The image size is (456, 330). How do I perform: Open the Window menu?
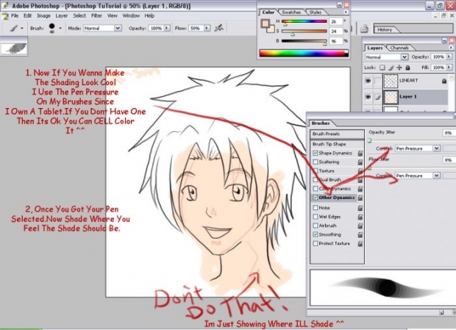click(131, 15)
